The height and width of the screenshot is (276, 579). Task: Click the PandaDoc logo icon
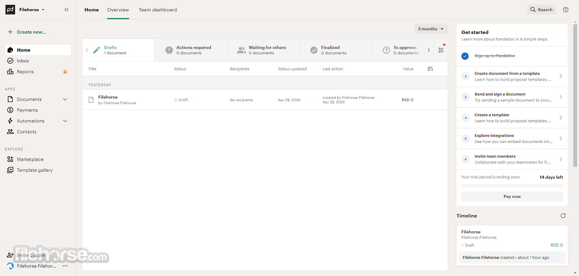(10, 9)
